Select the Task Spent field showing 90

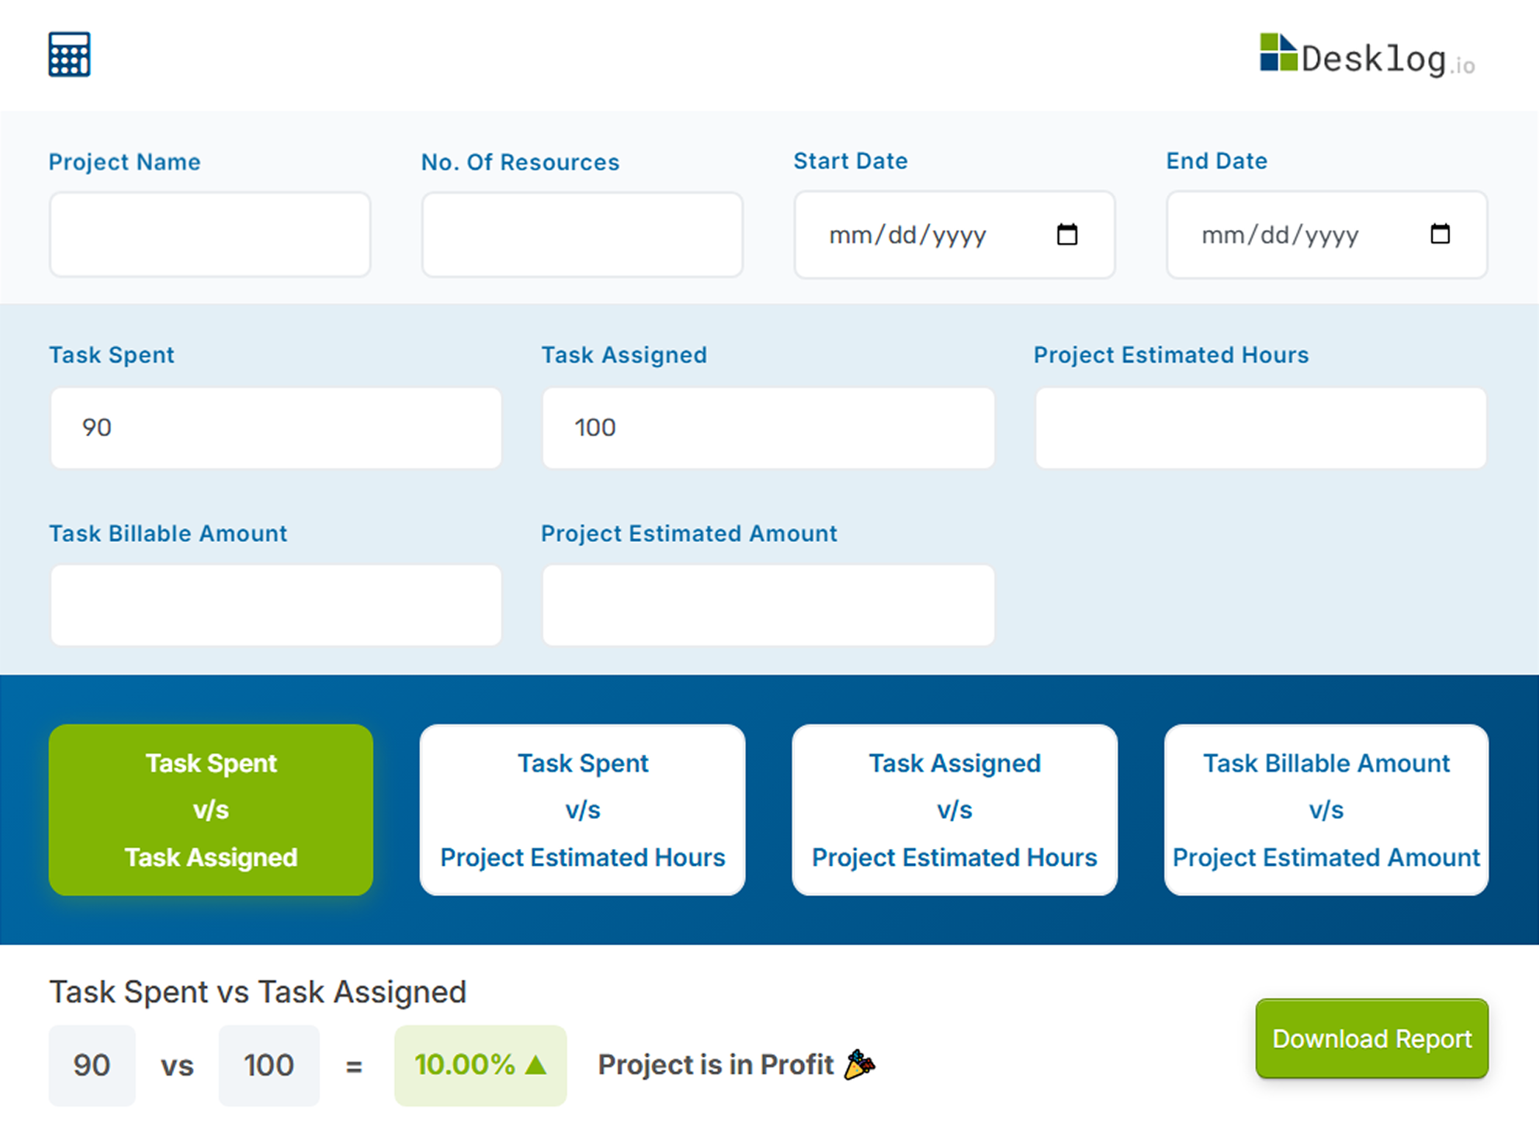pos(275,427)
